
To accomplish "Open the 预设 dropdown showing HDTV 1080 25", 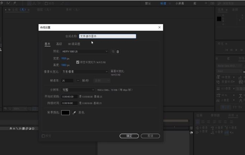I will pos(85,52).
